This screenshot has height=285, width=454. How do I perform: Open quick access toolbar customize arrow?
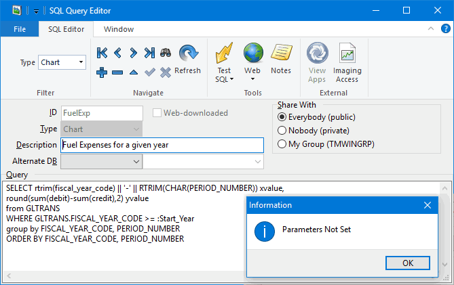[x=36, y=12]
